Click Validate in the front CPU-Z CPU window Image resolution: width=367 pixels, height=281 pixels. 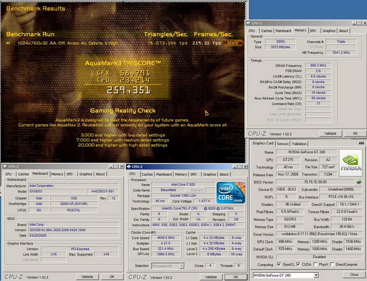pyautogui.click(x=211, y=277)
